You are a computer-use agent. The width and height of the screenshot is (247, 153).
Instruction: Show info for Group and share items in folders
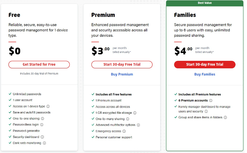point(225,117)
